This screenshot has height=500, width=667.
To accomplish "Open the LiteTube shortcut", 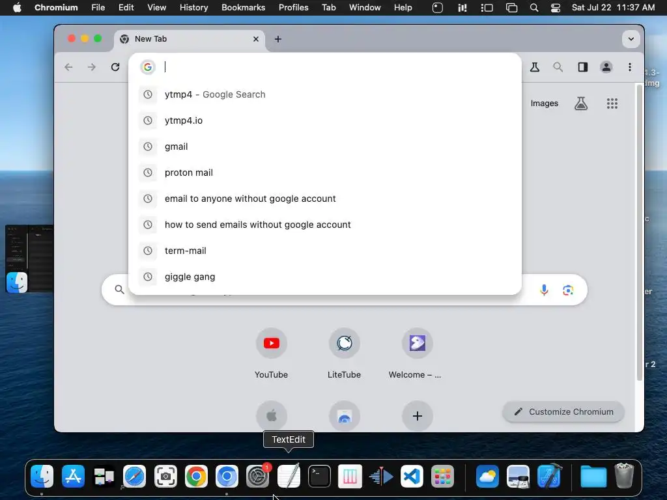I will tap(344, 353).
